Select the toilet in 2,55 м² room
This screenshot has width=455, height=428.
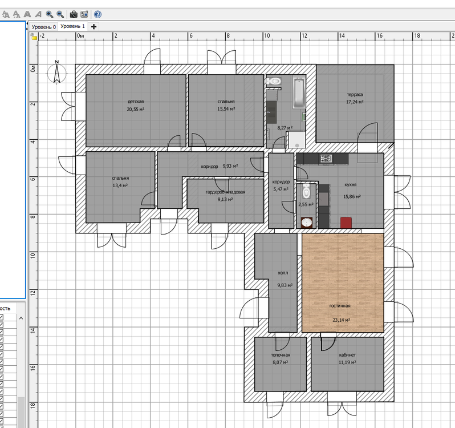click(306, 191)
